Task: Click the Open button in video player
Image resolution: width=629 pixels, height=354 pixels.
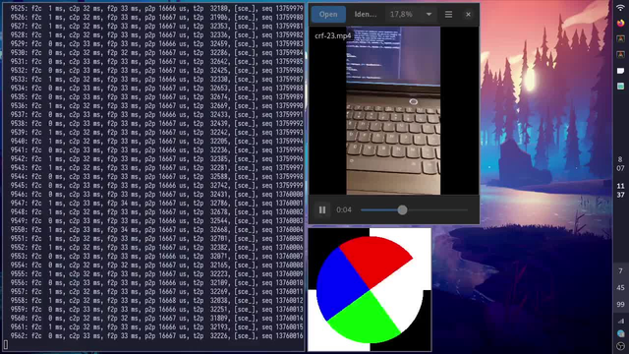Action: (x=328, y=14)
